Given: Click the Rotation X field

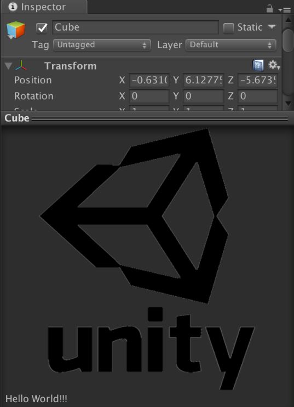Looking at the screenshot, I should 149,96.
